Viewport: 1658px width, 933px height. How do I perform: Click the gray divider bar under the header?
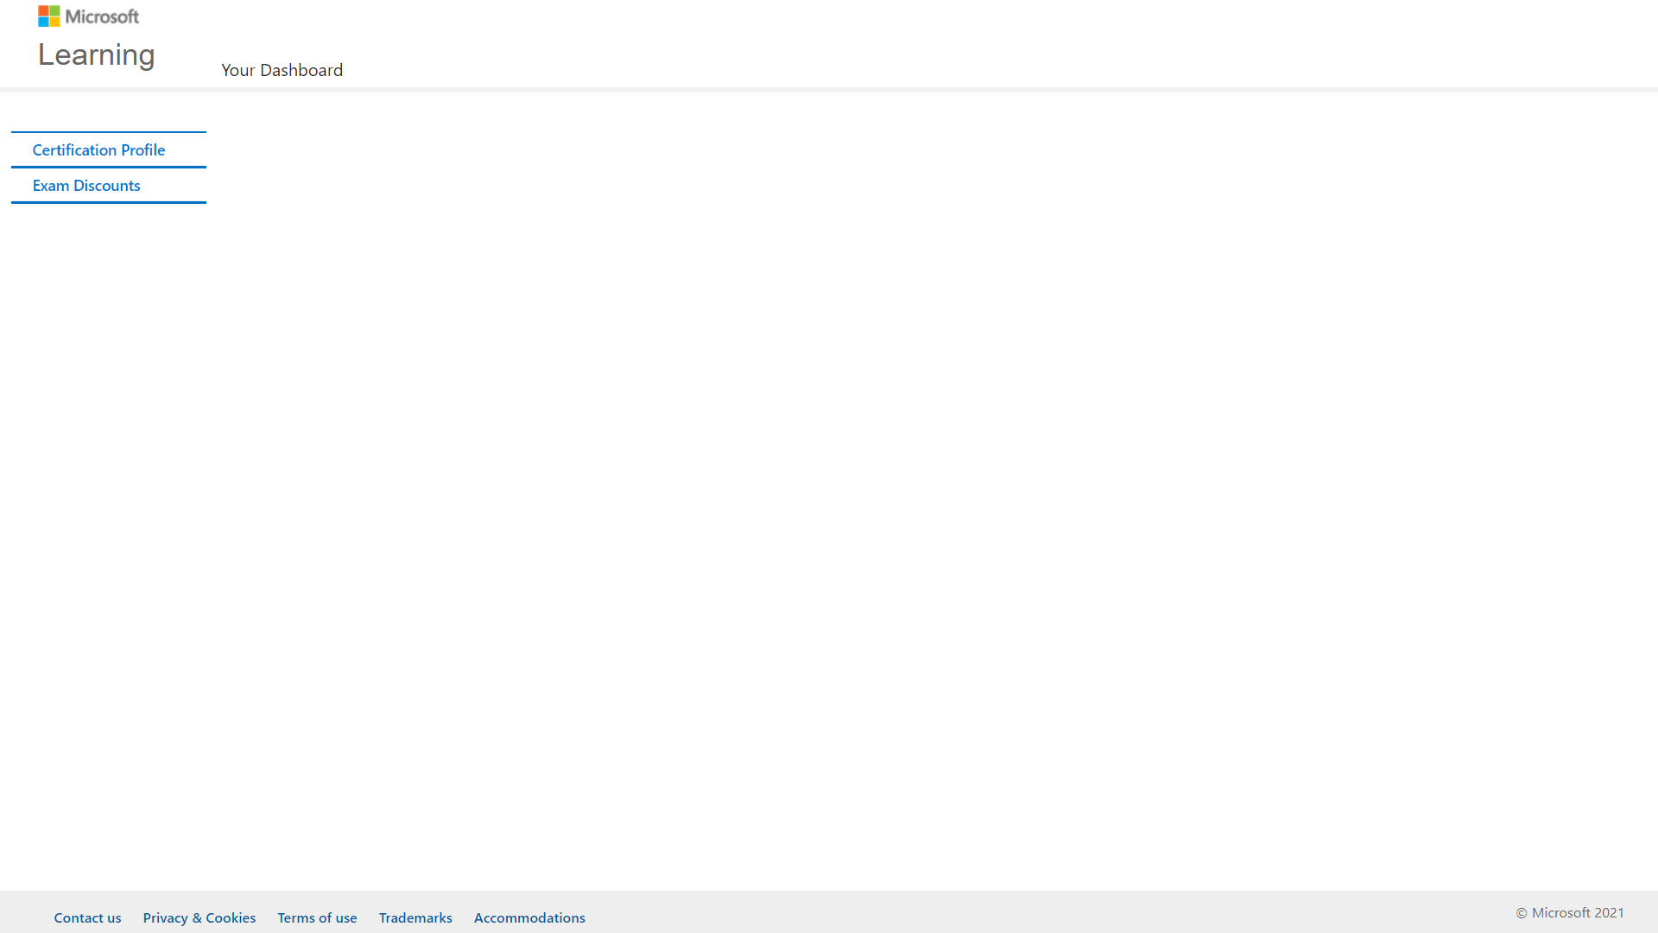pyautogui.click(x=829, y=89)
